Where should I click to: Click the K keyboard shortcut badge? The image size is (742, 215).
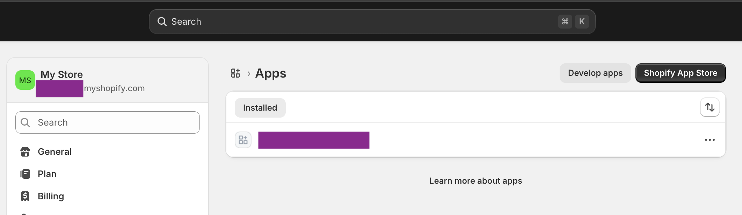[x=582, y=21]
